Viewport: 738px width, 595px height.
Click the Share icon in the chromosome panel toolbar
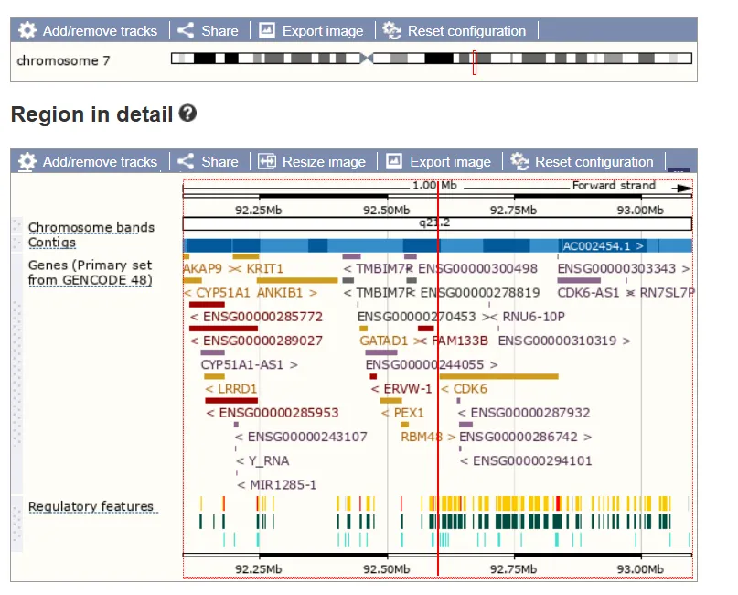coord(186,30)
